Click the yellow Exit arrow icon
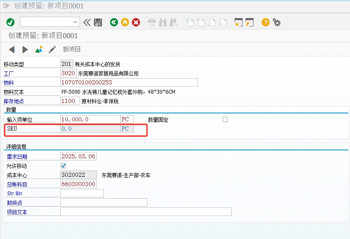This screenshot has height=239, width=350. coord(125,22)
